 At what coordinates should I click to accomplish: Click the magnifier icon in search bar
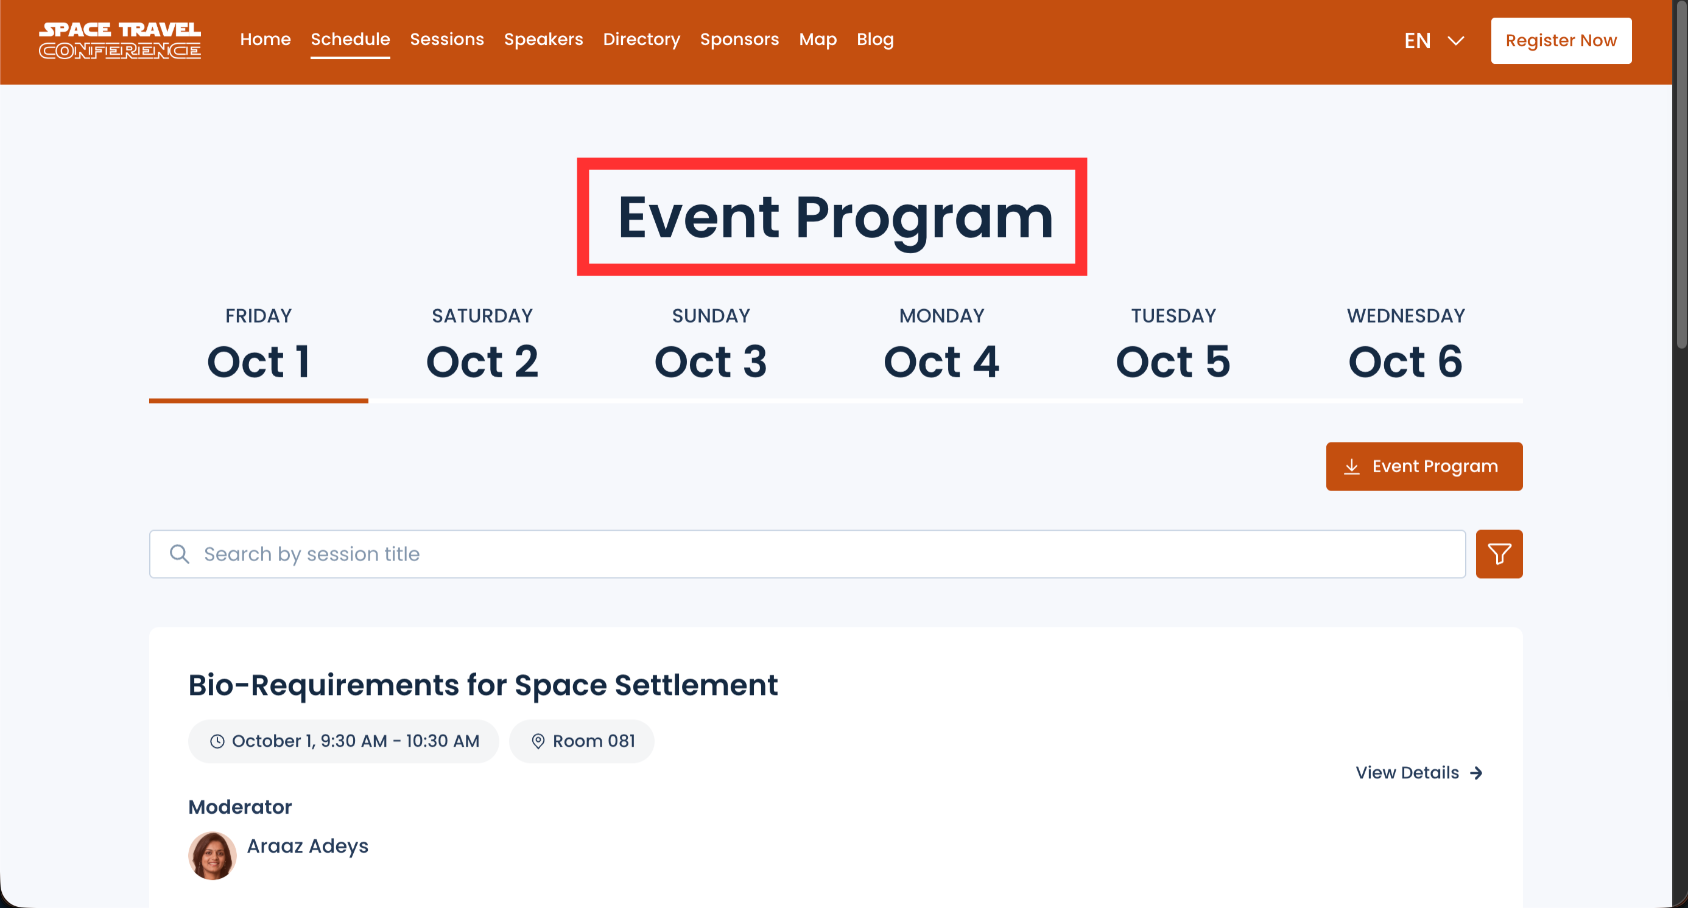click(x=180, y=554)
